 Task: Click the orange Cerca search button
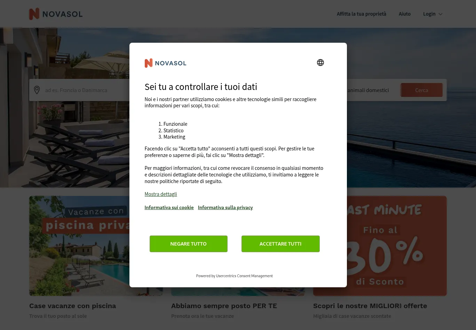421,90
